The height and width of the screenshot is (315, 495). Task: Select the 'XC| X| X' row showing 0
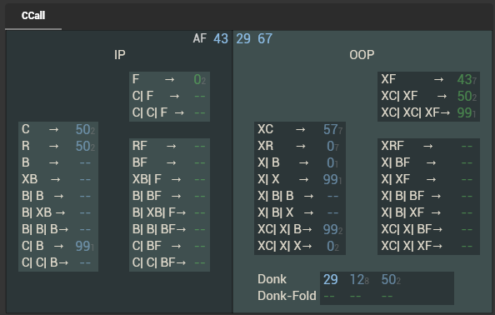pyautogui.click(x=300, y=246)
